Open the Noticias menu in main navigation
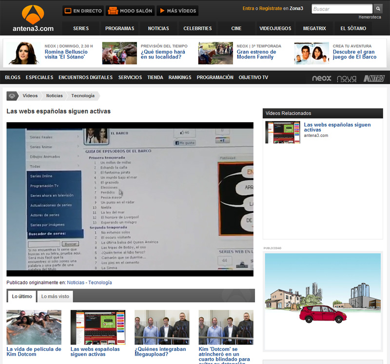This screenshot has width=390, height=364. pos(158,28)
